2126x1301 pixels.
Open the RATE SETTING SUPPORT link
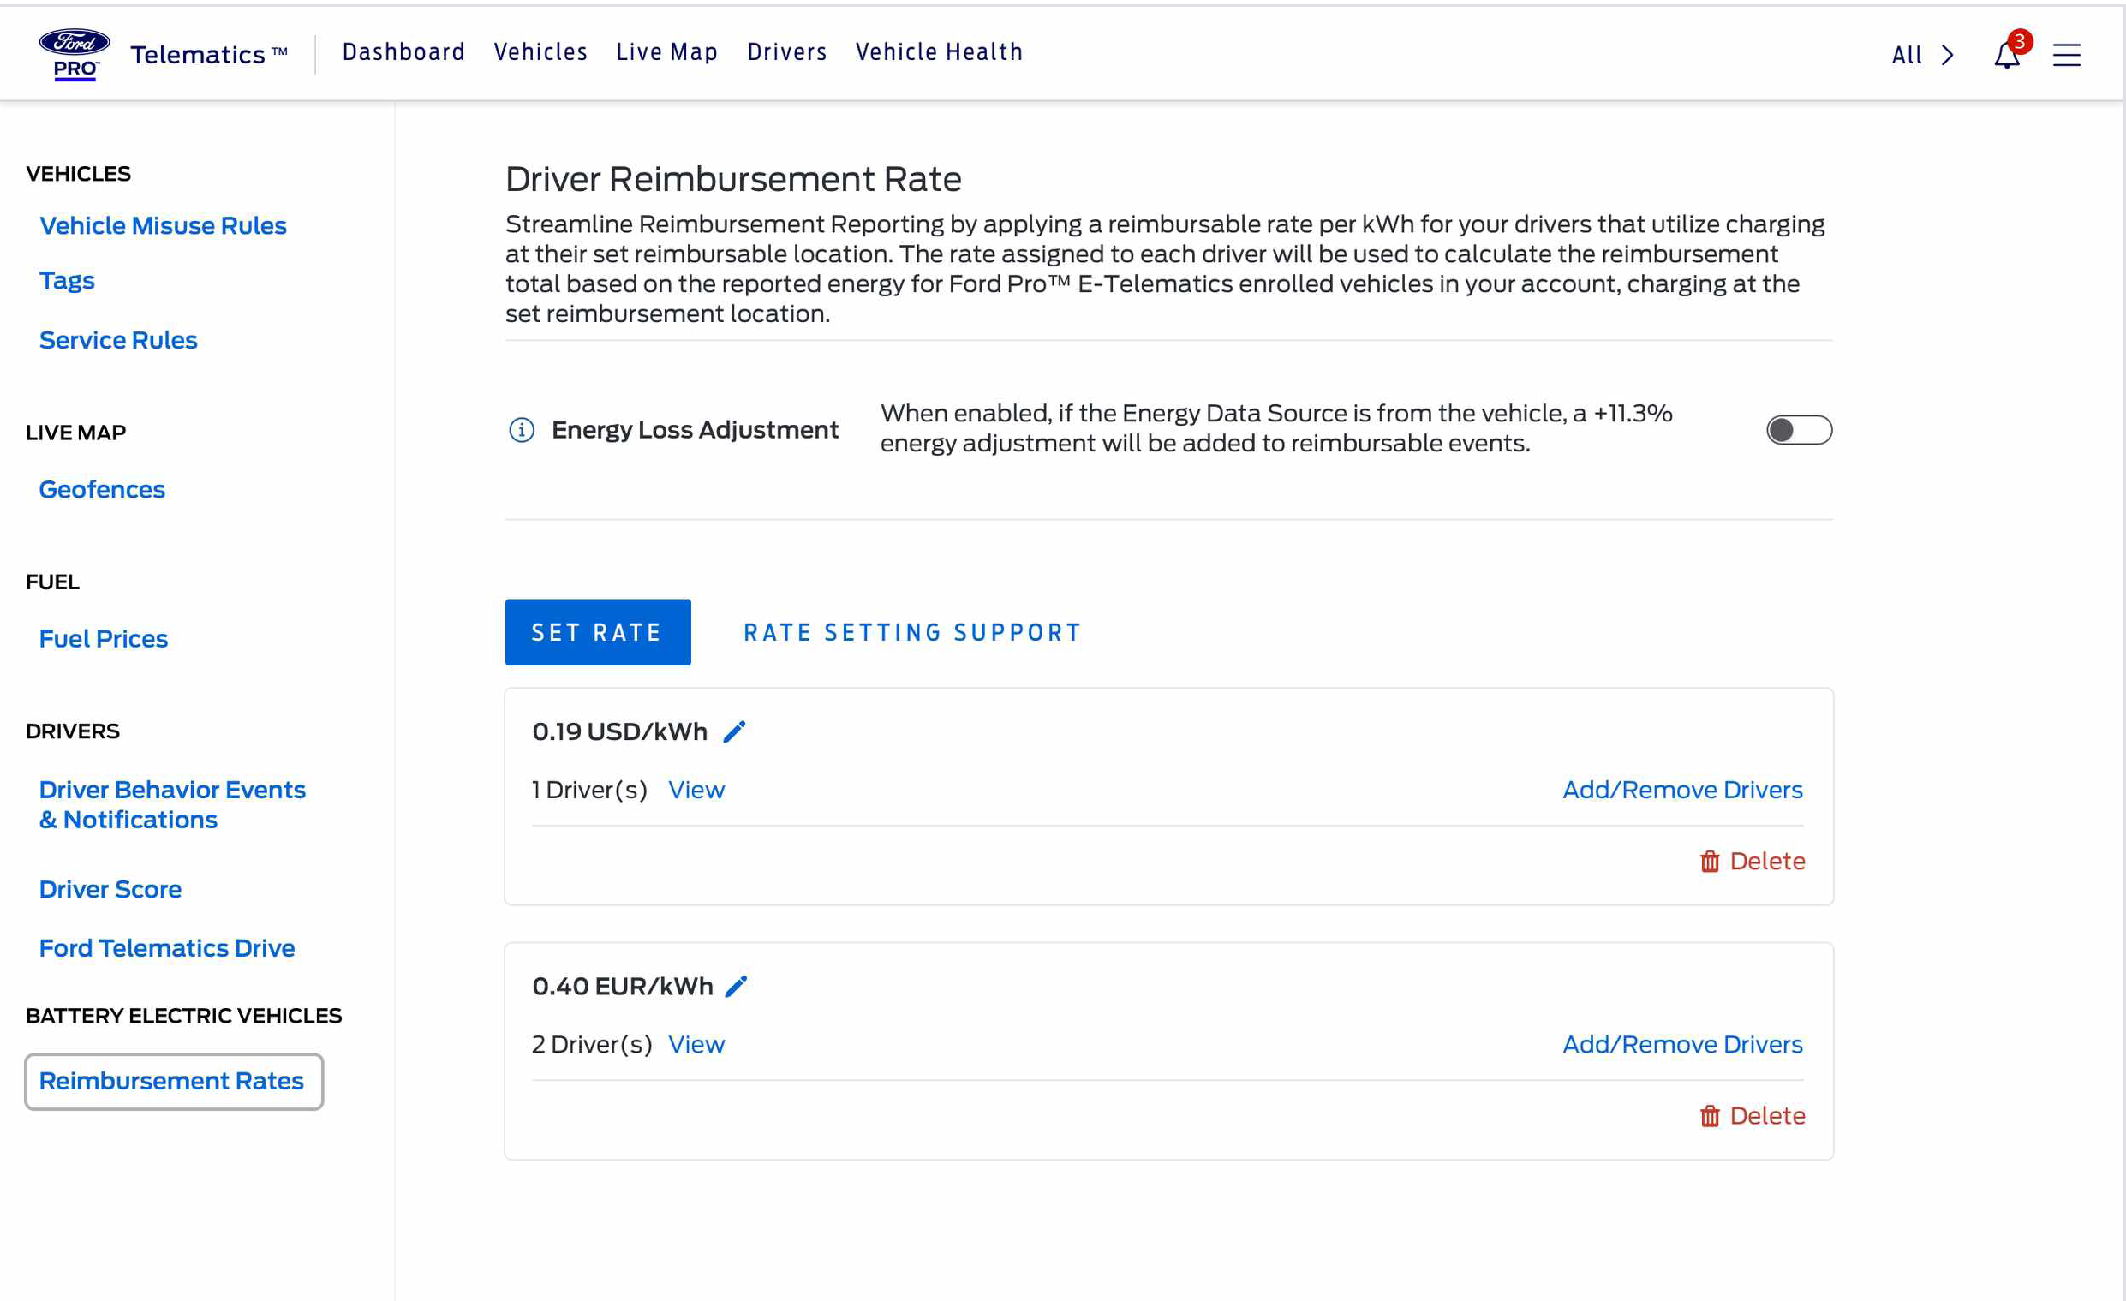click(912, 632)
